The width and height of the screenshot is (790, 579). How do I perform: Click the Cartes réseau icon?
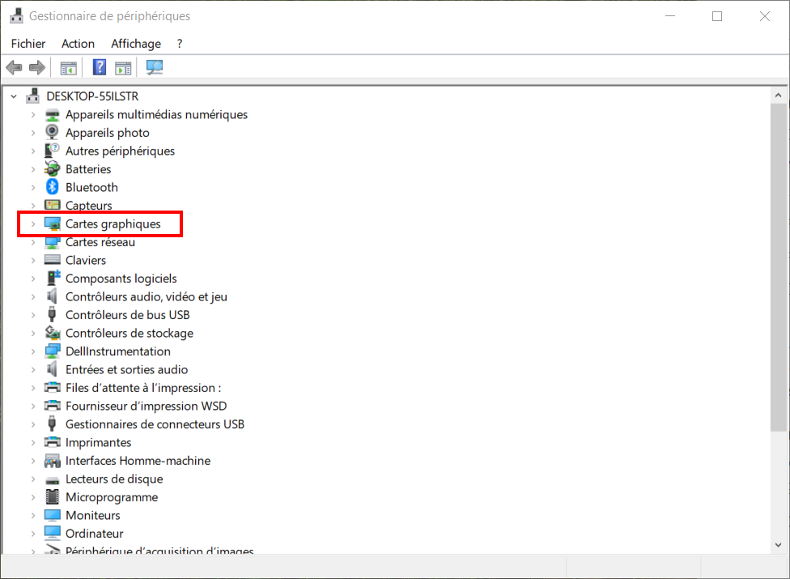point(52,242)
